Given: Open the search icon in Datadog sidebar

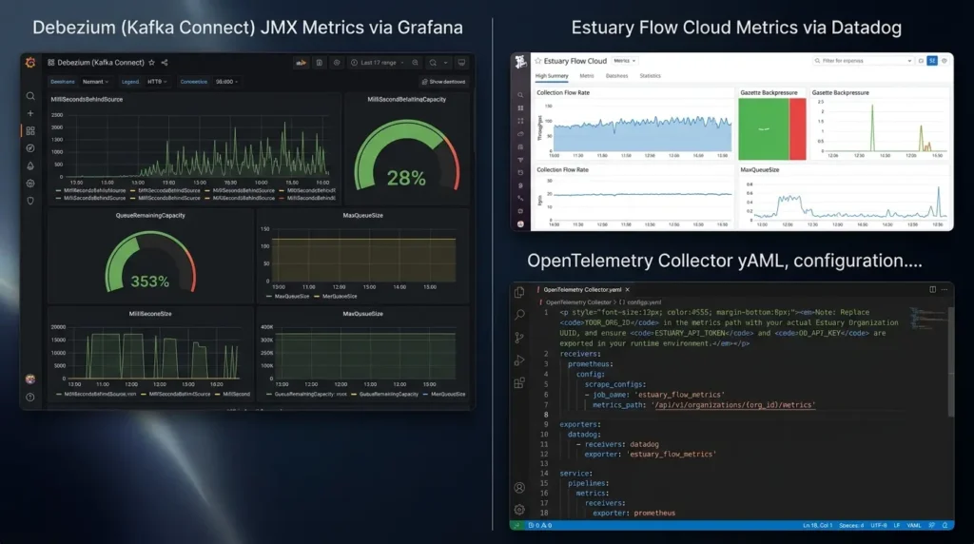Looking at the screenshot, I should click(520, 95).
